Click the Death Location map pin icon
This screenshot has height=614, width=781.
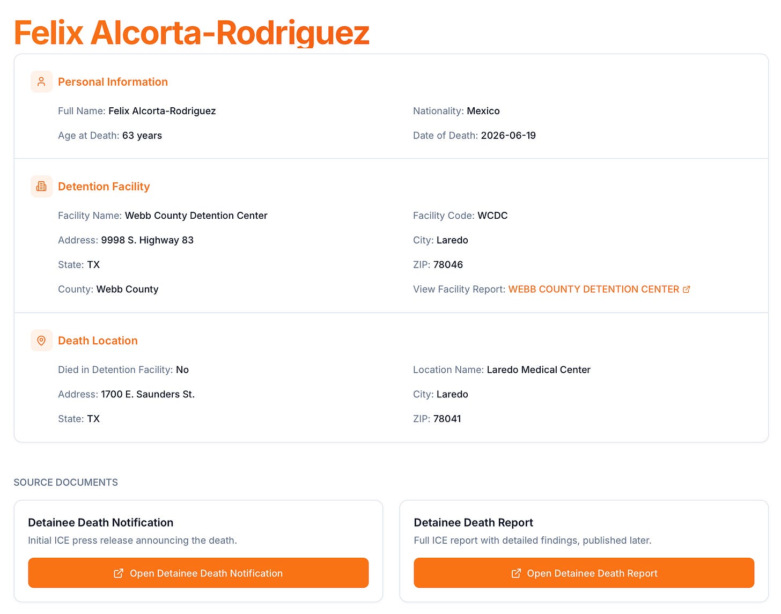[x=41, y=341]
